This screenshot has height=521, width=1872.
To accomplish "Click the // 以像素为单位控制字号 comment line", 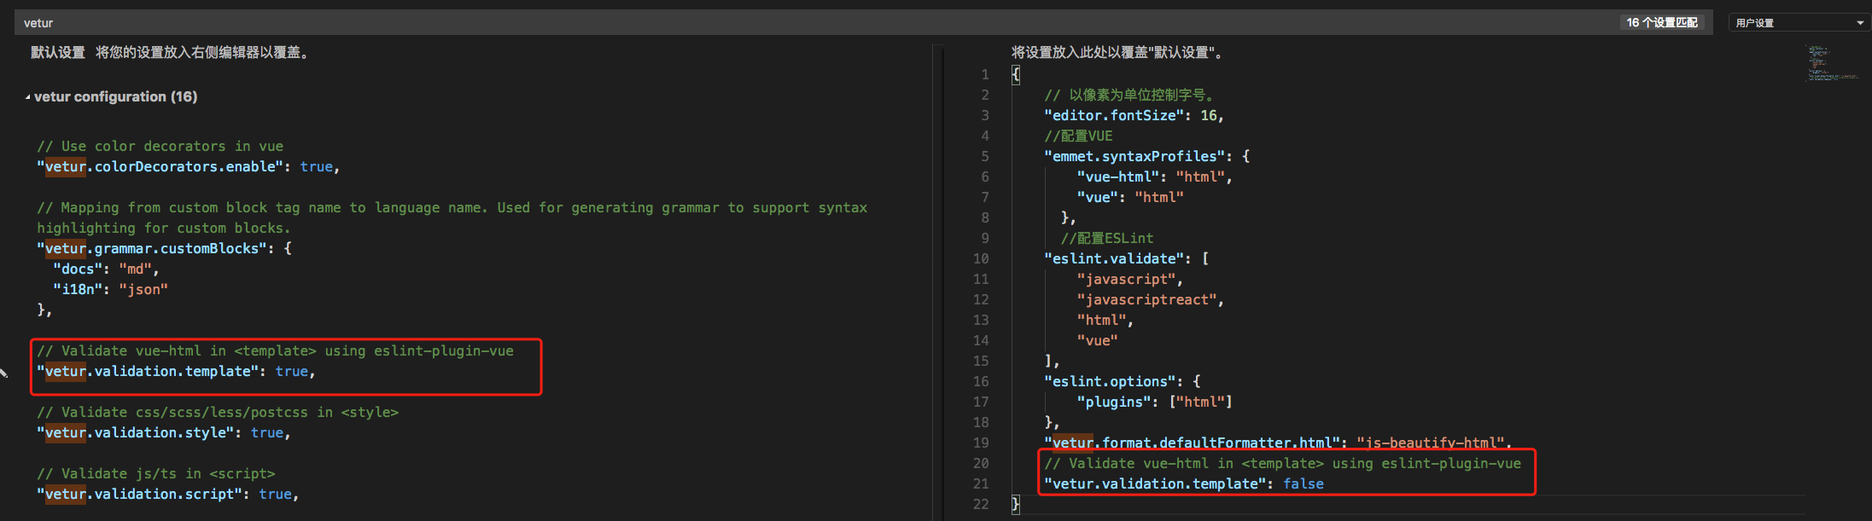I will [1128, 96].
